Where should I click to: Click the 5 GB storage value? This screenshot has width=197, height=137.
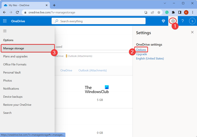click(100, 100)
